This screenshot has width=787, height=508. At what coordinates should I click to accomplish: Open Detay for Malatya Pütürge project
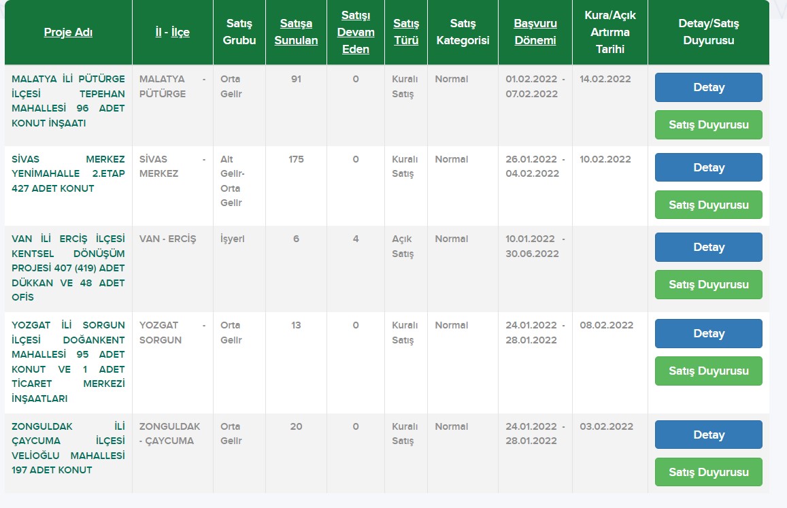coord(708,88)
